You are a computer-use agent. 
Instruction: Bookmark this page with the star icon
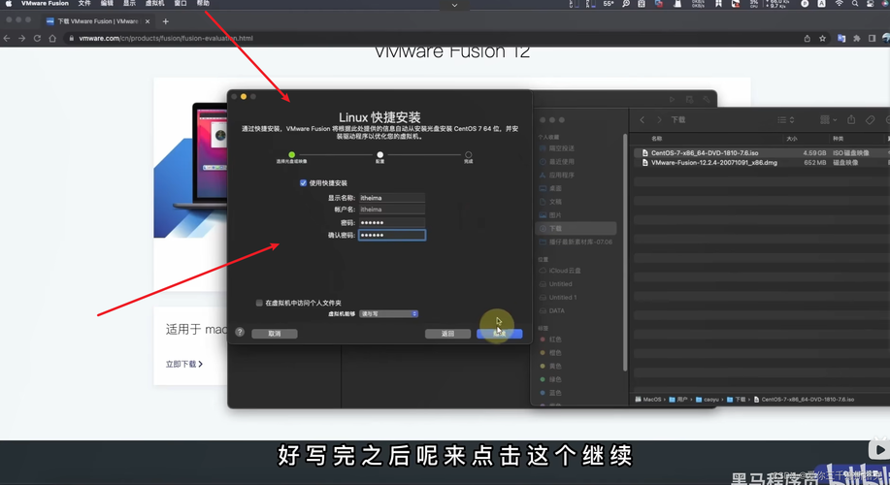pyautogui.click(x=822, y=39)
